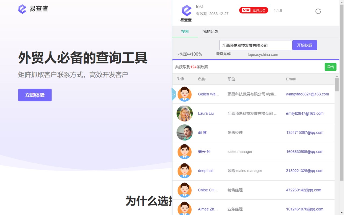Screen dimensions: 344x215
Task: Switch to the 我的记录 tab
Action: point(210,31)
